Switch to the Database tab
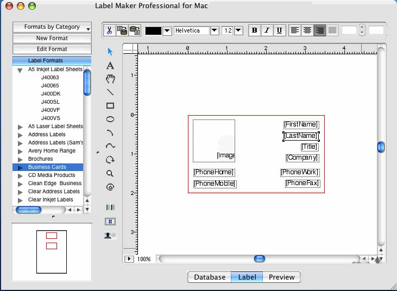 point(210,277)
